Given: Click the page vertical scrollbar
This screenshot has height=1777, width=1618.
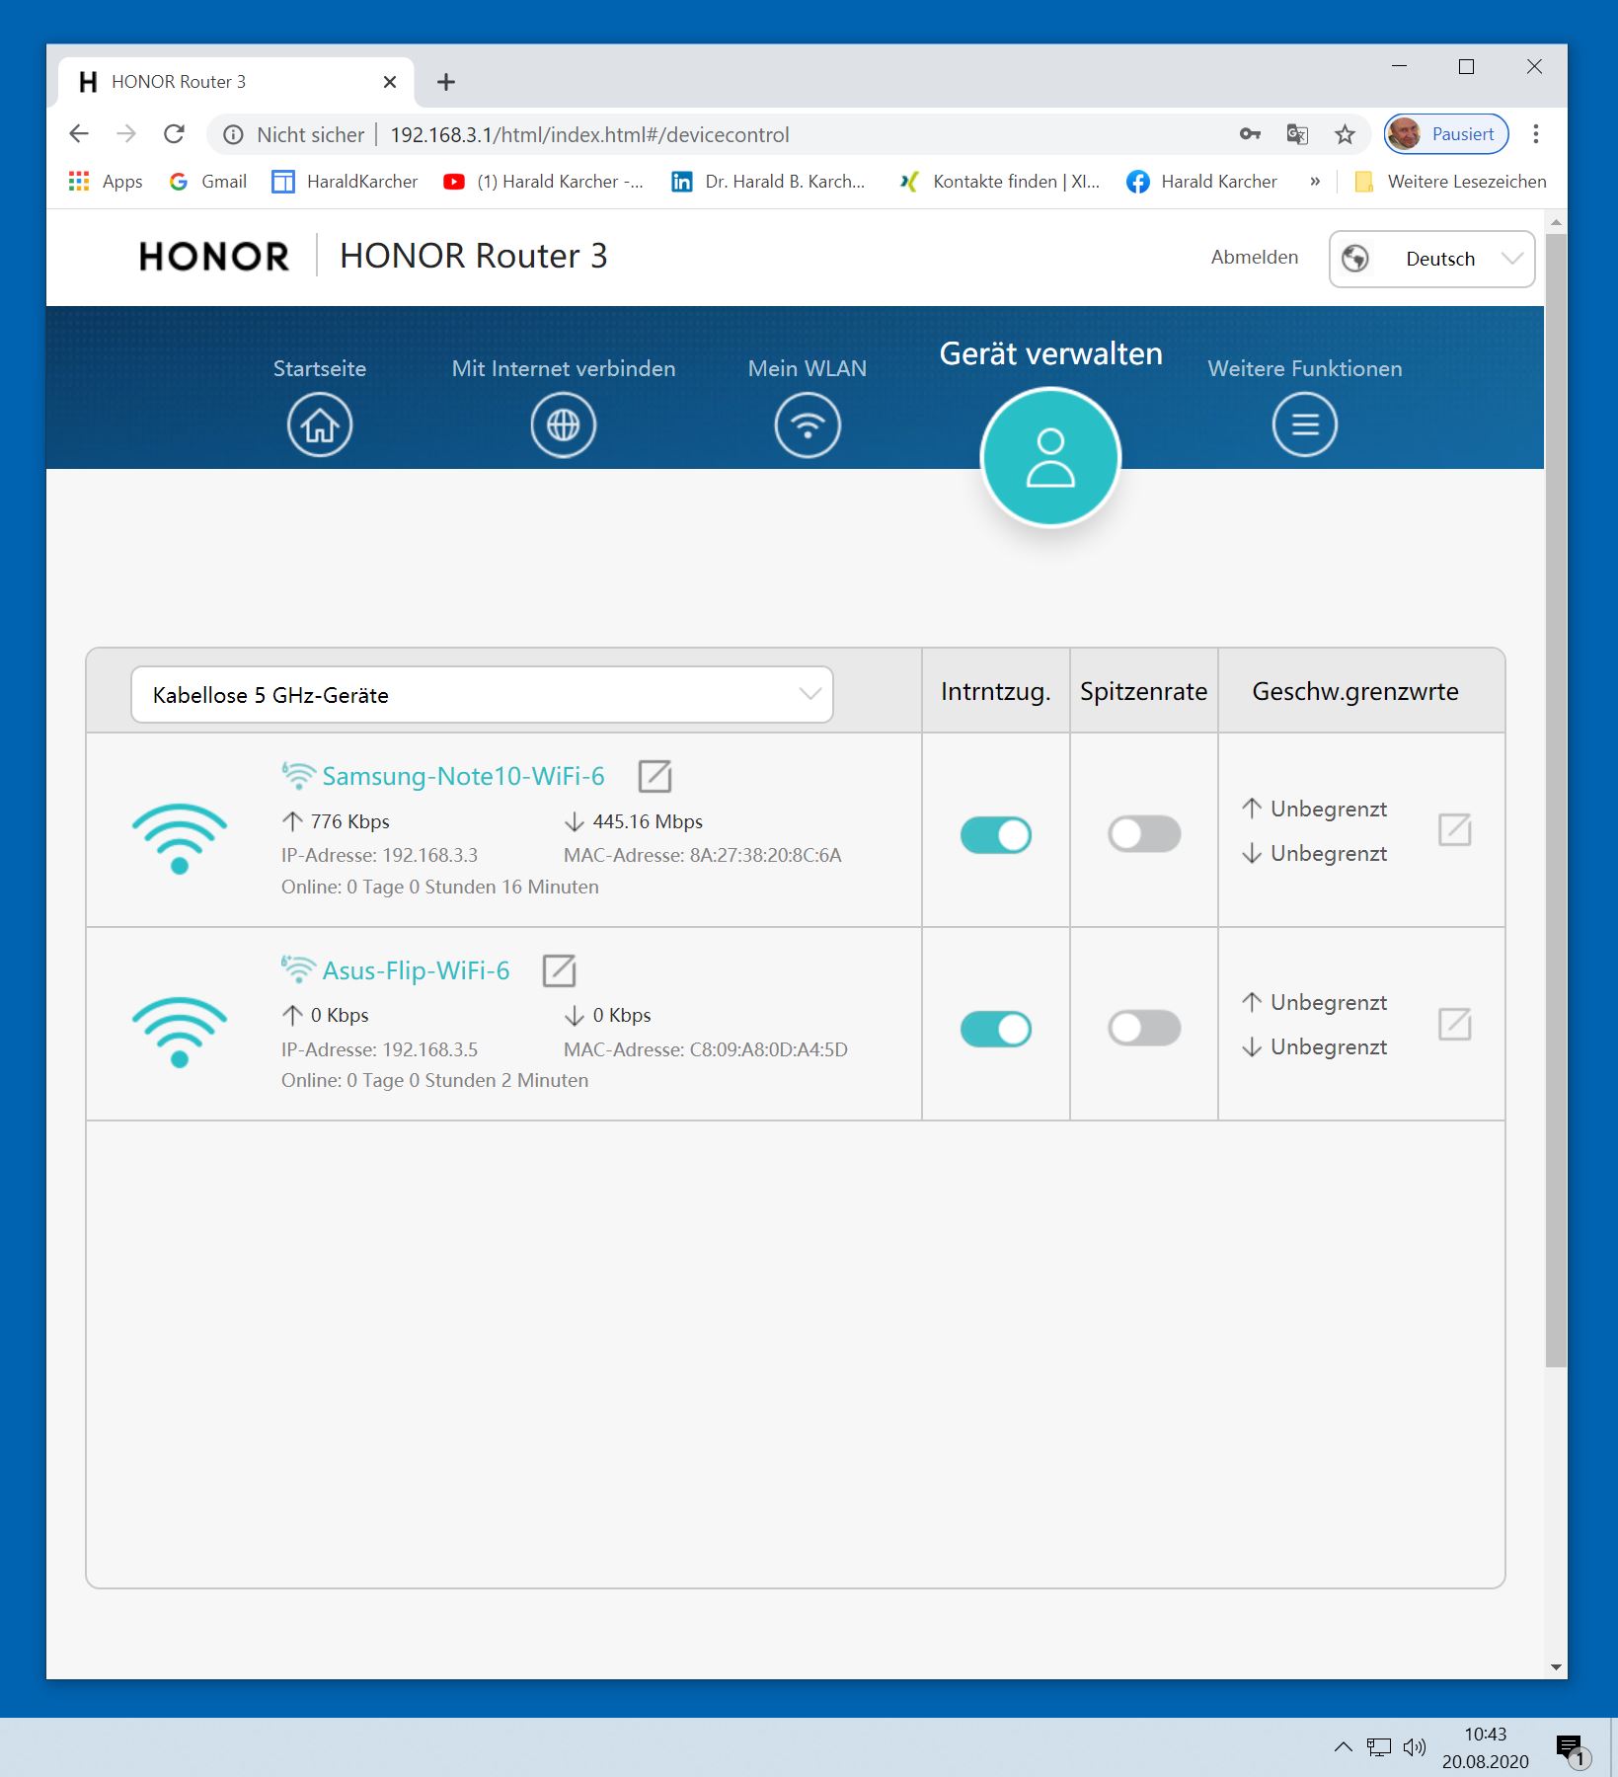Looking at the screenshot, I should coord(1556,800).
